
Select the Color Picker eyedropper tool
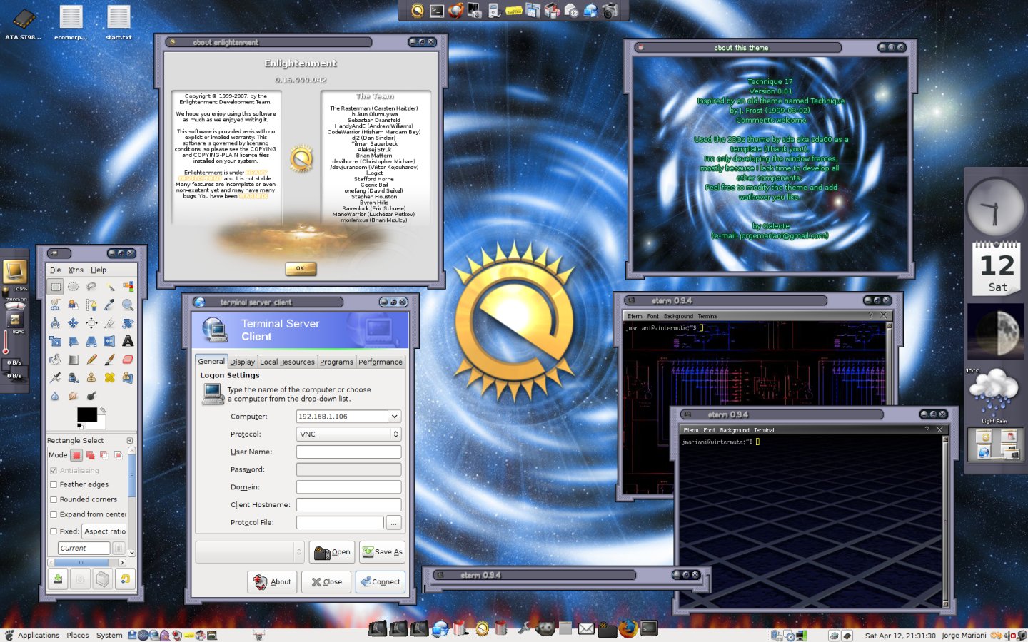coord(110,305)
